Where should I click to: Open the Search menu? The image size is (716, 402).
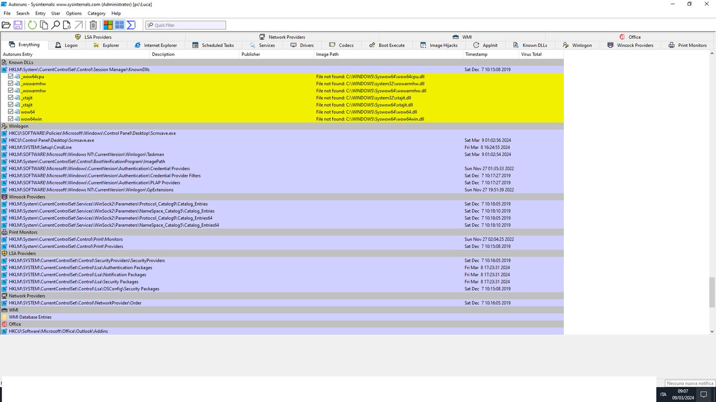pos(23,13)
